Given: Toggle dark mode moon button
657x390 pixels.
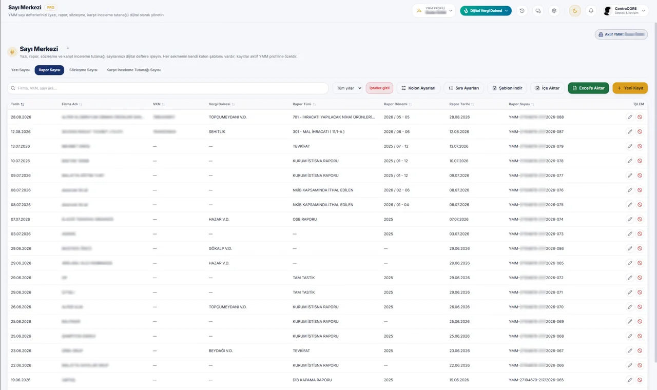Looking at the screenshot, I should point(575,11).
